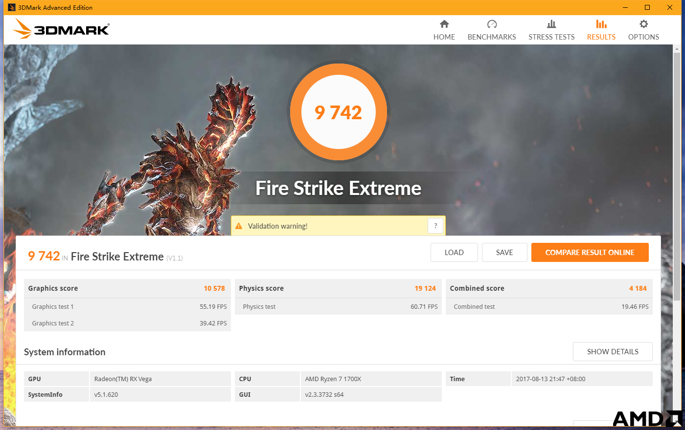Open Benchmarks via the gauge icon
685x430 pixels.
tap(492, 24)
